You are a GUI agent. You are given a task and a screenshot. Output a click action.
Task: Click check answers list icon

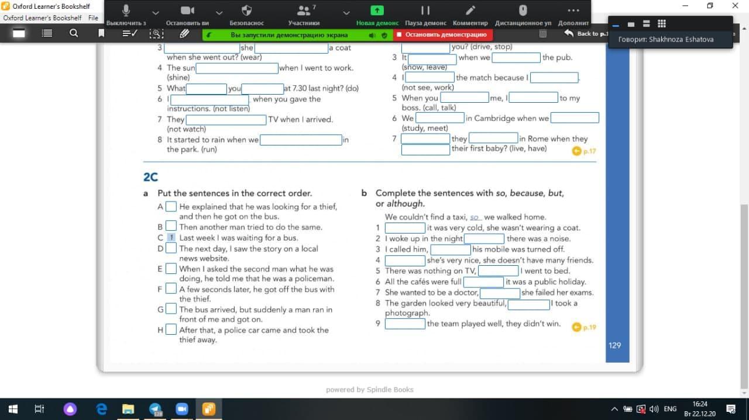[x=129, y=33]
